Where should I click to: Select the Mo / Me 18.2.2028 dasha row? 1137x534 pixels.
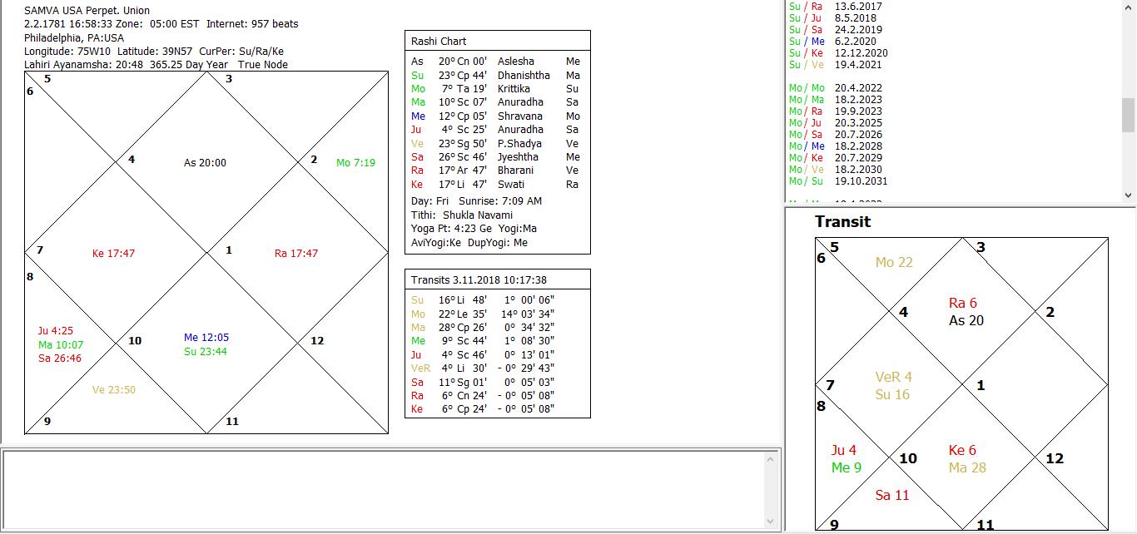click(x=836, y=146)
